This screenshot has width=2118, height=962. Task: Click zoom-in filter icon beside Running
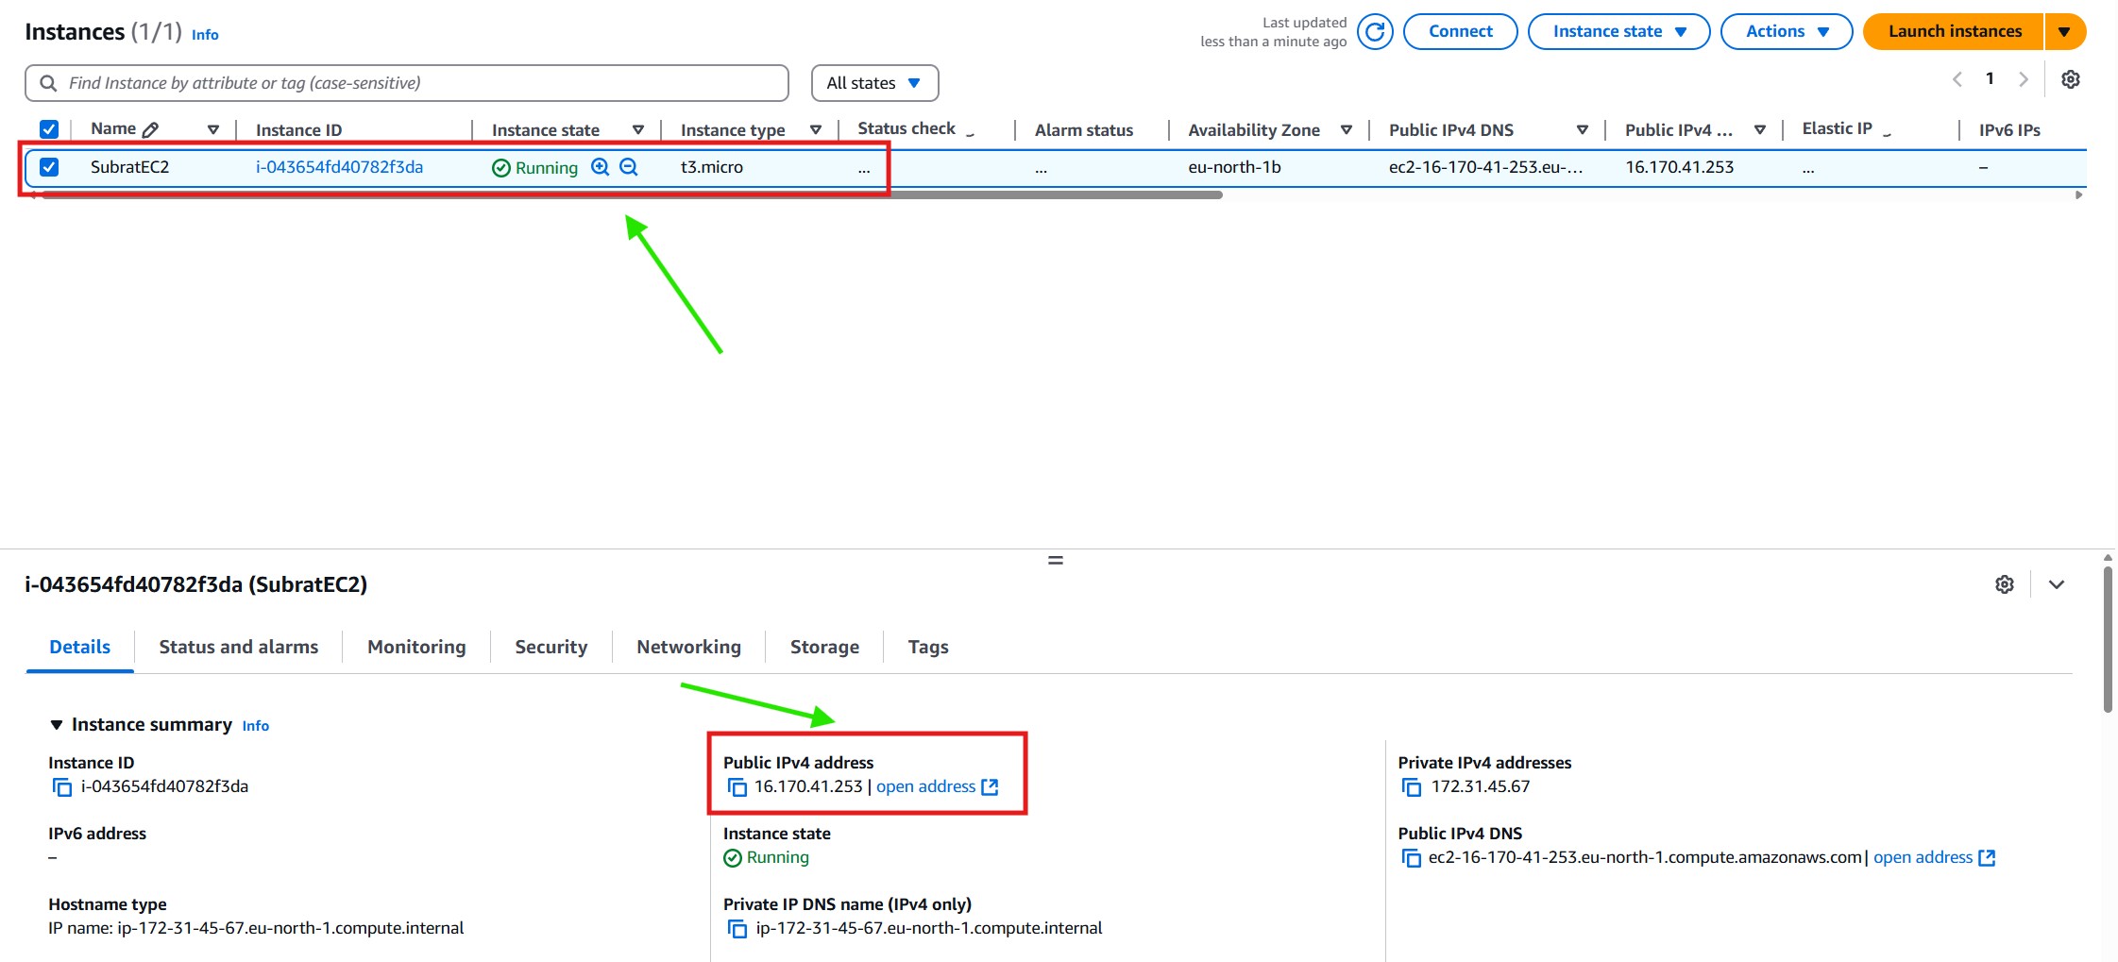[x=600, y=167]
